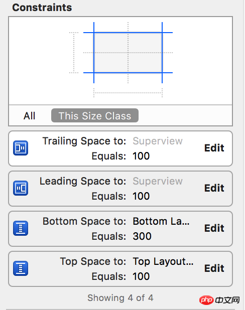Toggle the dotted width constraint indicator
Viewport: 245px width, 310px height.
click(128, 93)
